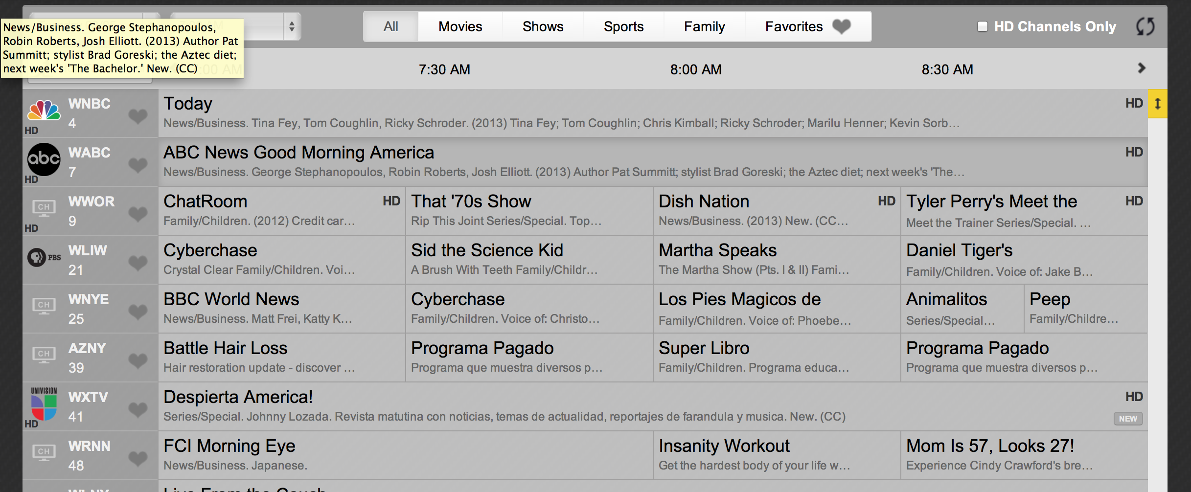Screen dimensions: 1191x492
Task: Open ABC News Good Morning America listing
Action: tap(653, 162)
